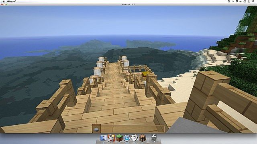Open the Wi-Fi status menu

pyautogui.click(x=237, y=1)
